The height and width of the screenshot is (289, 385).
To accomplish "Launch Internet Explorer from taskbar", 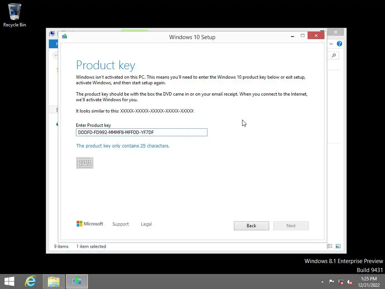I will coord(30,281).
